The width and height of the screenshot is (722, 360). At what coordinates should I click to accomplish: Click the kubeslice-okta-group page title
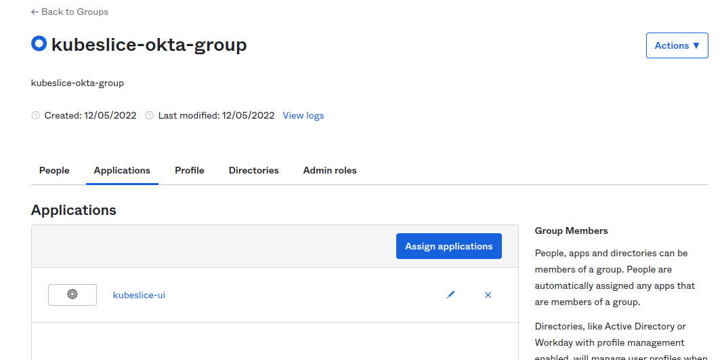click(149, 45)
